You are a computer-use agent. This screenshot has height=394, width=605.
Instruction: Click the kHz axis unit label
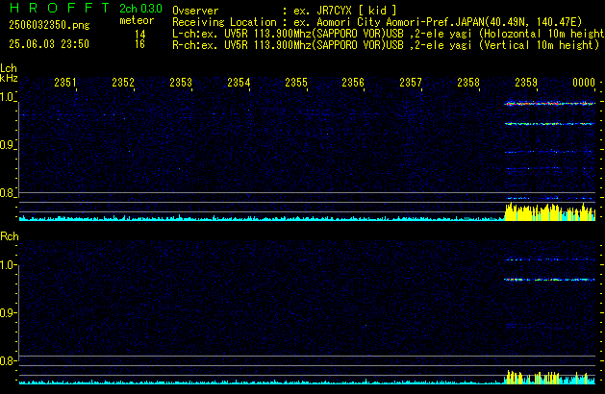pyautogui.click(x=9, y=78)
